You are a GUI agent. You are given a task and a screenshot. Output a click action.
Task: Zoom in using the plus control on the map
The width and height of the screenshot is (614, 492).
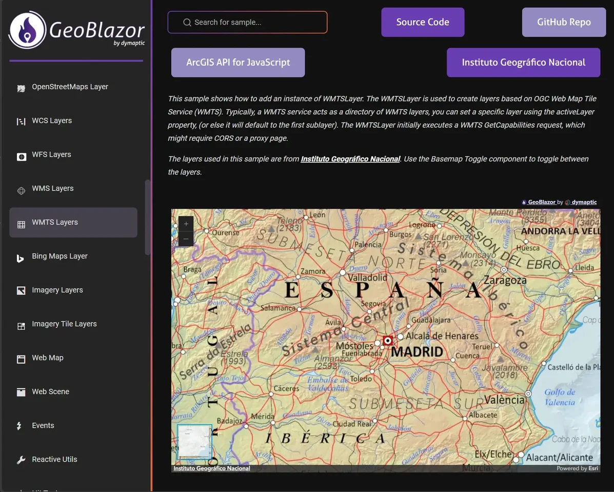tap(186, 223)
